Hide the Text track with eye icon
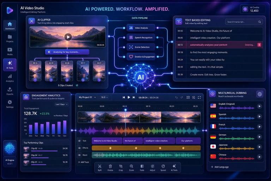 [79, 141]
